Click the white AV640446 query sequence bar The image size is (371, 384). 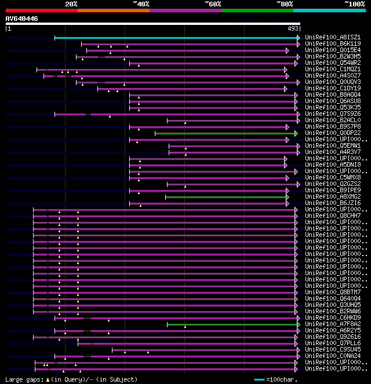[x=153, y=24]
